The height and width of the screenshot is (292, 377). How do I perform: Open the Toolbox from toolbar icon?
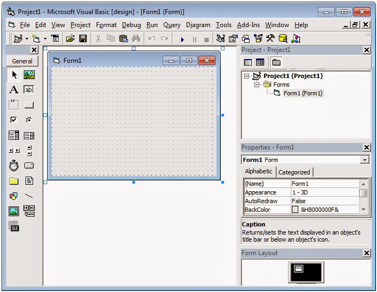(x=270, y=38)
